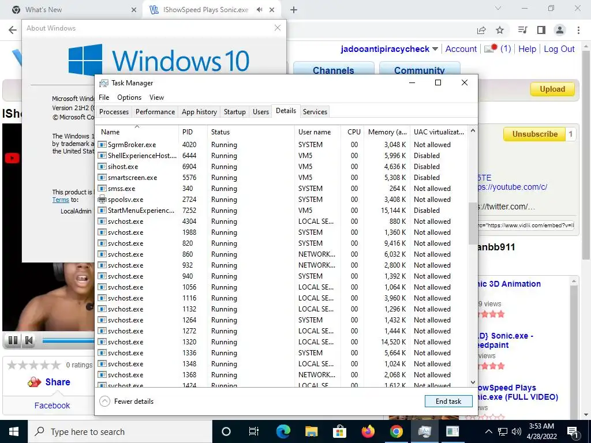Click the embed code input field

tap(526, 226)
